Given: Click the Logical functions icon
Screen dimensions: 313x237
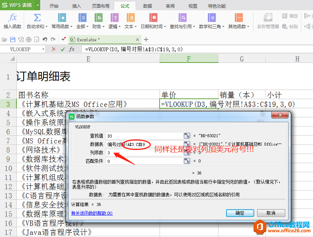Looking at the screenshot, I should 115,18.
